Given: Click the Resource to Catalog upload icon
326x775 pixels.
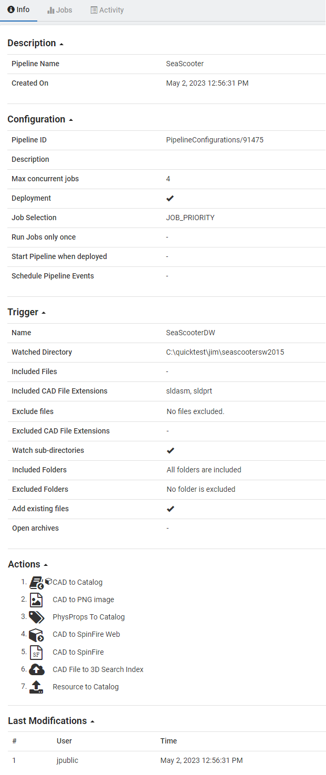Looking at the screenshot, I should point(36,687).
